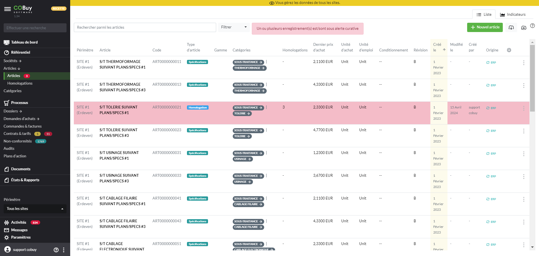Click the Rechercher parmi les articles field
This screenshot has height=256, width=539.
pos(145,27)
